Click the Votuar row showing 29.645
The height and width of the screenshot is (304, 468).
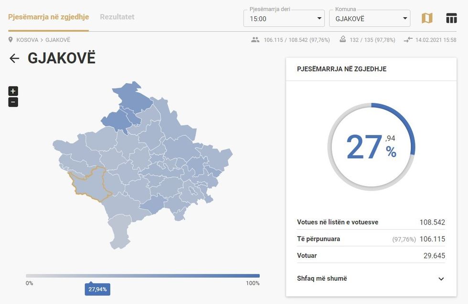371,255
